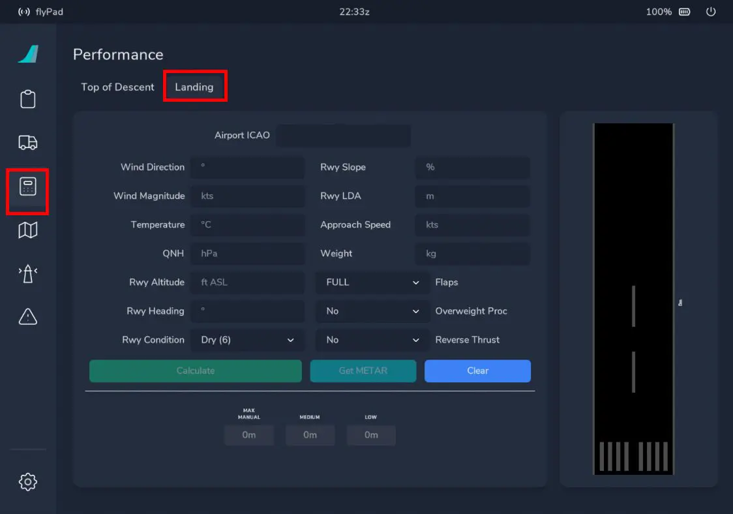
Task: Click the power button icon in status bar
Action: [x=711, y=12]
